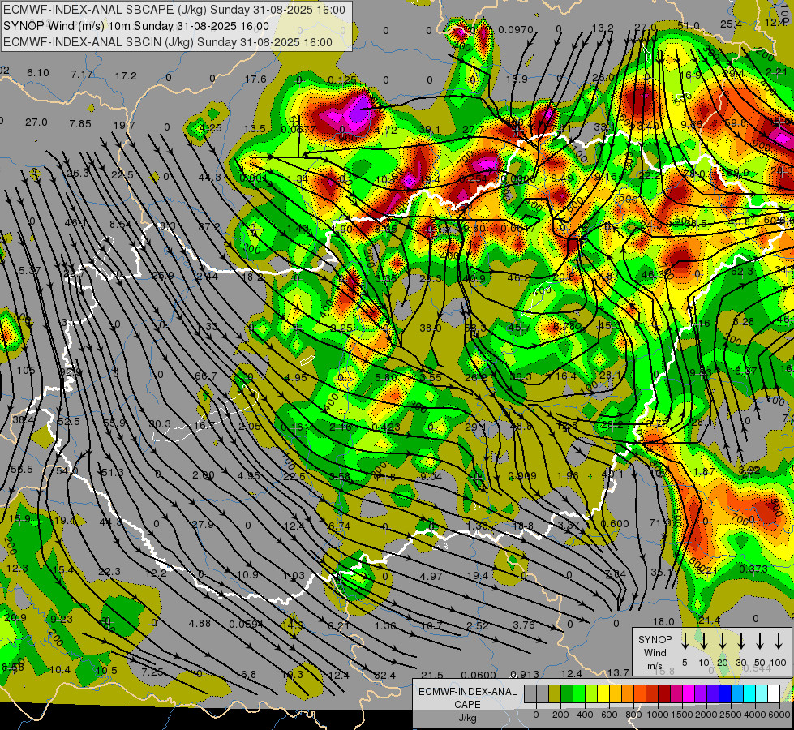Select the dark red swatch in CAPE legend

(x=664, y=694)
